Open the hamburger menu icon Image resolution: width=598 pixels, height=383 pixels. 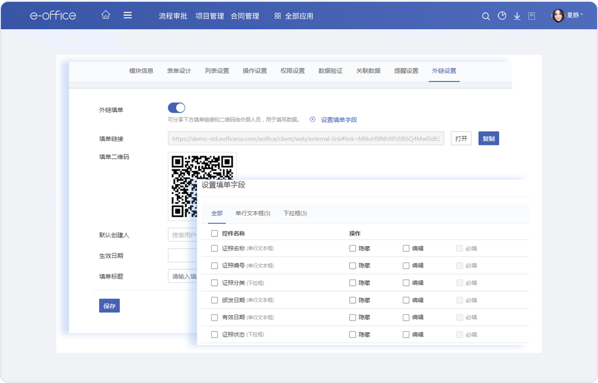(x=128, y=15)
